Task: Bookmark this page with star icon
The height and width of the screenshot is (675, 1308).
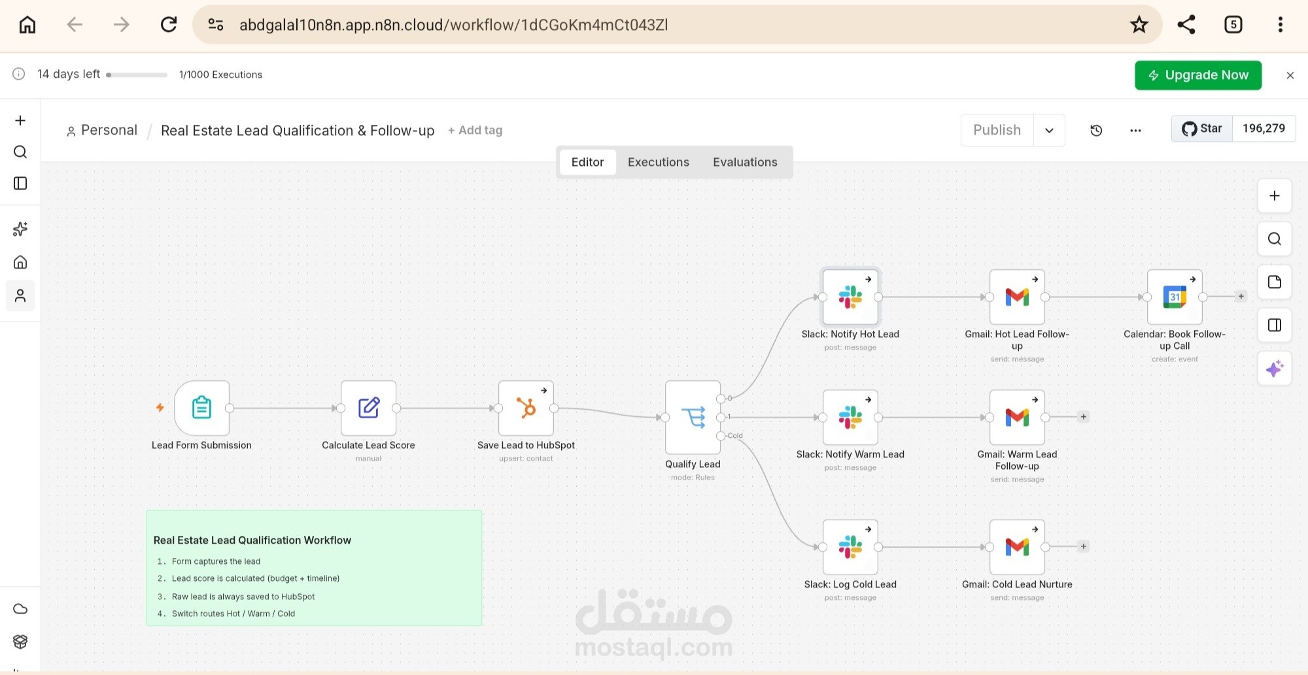Action: pos(1139,25)
